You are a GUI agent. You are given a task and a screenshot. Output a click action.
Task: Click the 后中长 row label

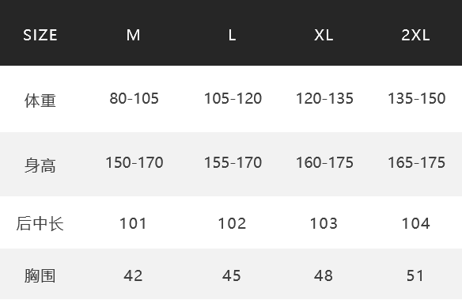point(40,223)
